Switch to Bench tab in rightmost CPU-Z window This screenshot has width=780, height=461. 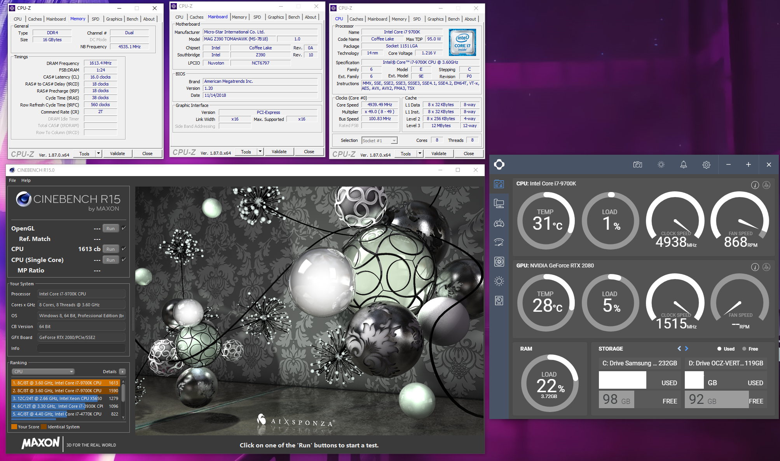pos(454,19)
